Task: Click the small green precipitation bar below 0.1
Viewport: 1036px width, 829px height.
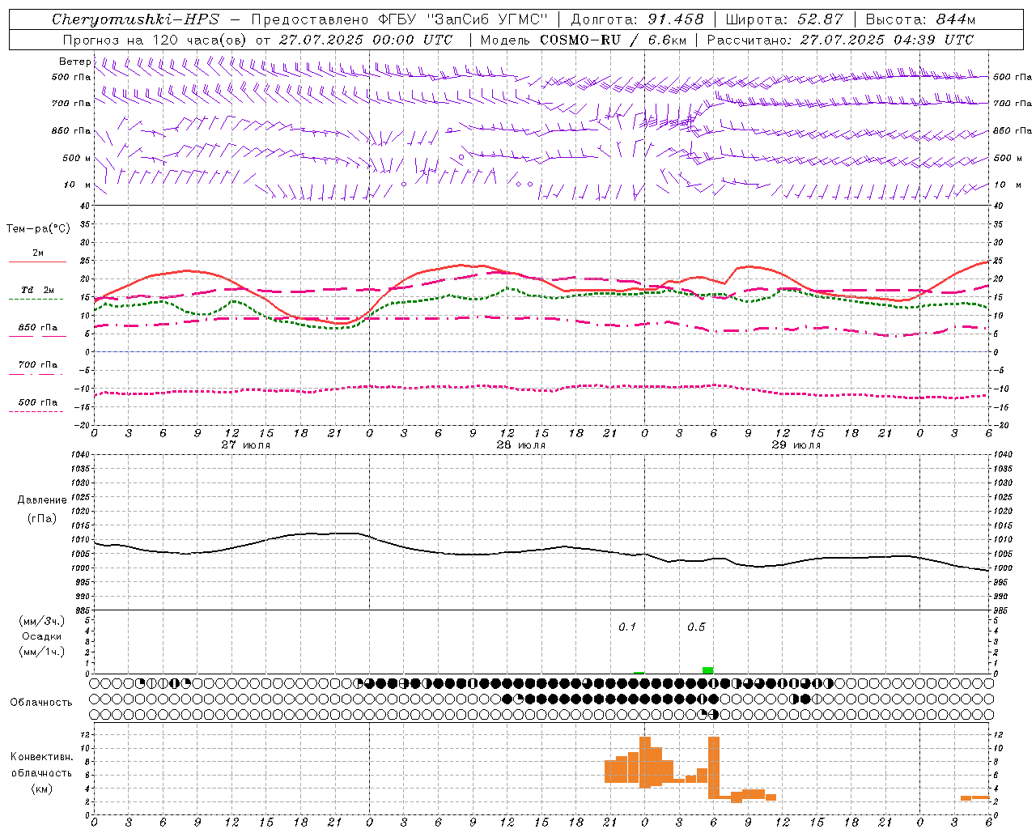Action: click(639, 673)
